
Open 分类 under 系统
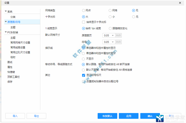tap(13, 17)
